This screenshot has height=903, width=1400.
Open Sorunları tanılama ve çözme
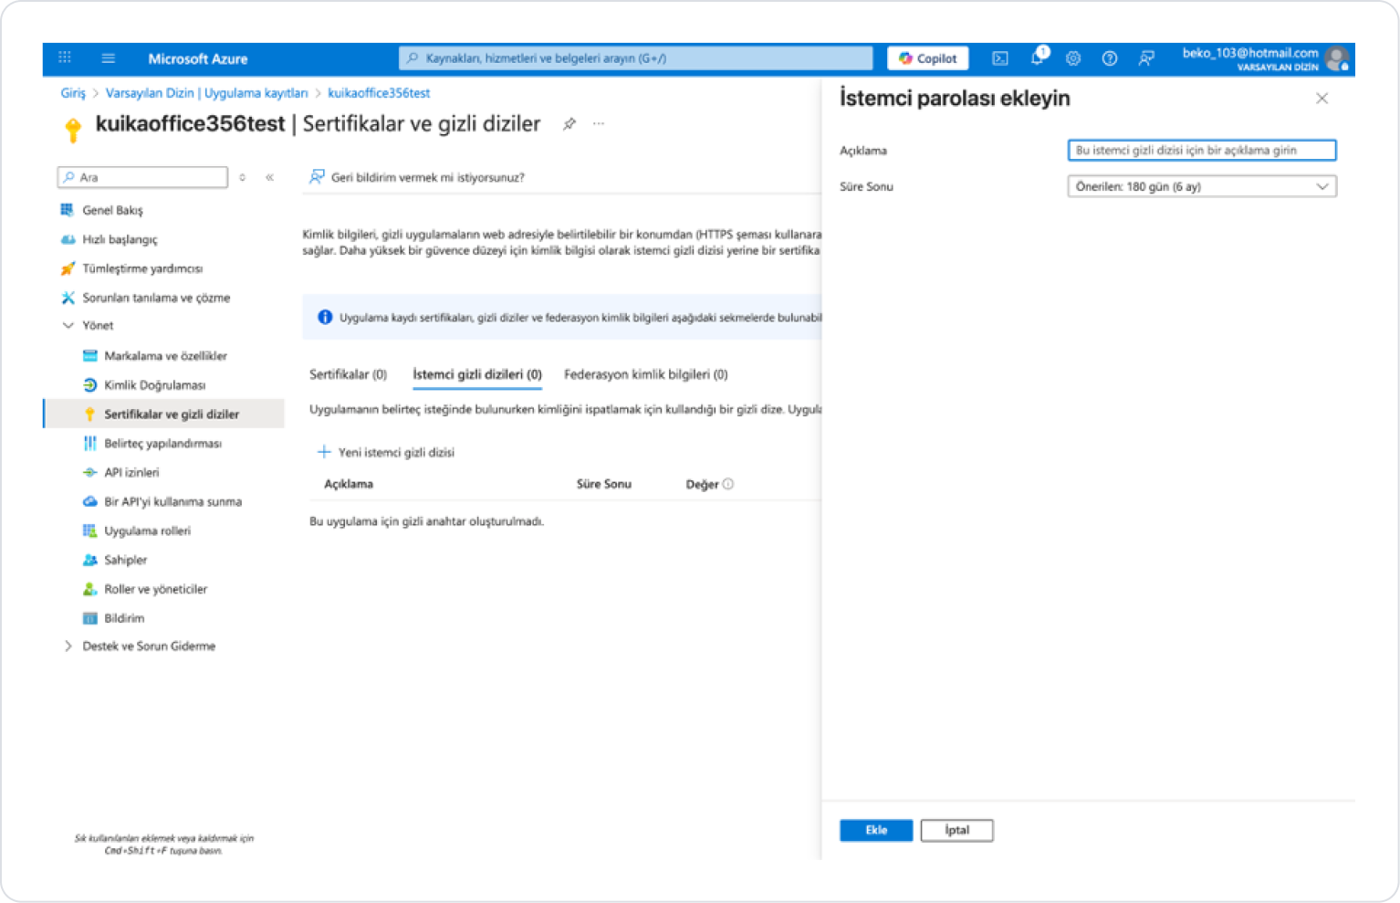(146, 298)
